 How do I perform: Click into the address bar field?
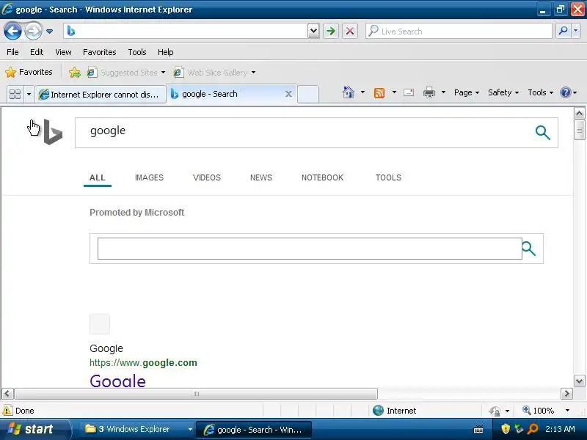[186, 31]
